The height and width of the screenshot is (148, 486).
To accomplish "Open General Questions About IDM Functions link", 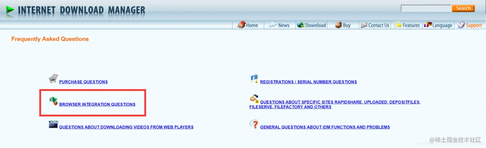I will coord(325,127).
